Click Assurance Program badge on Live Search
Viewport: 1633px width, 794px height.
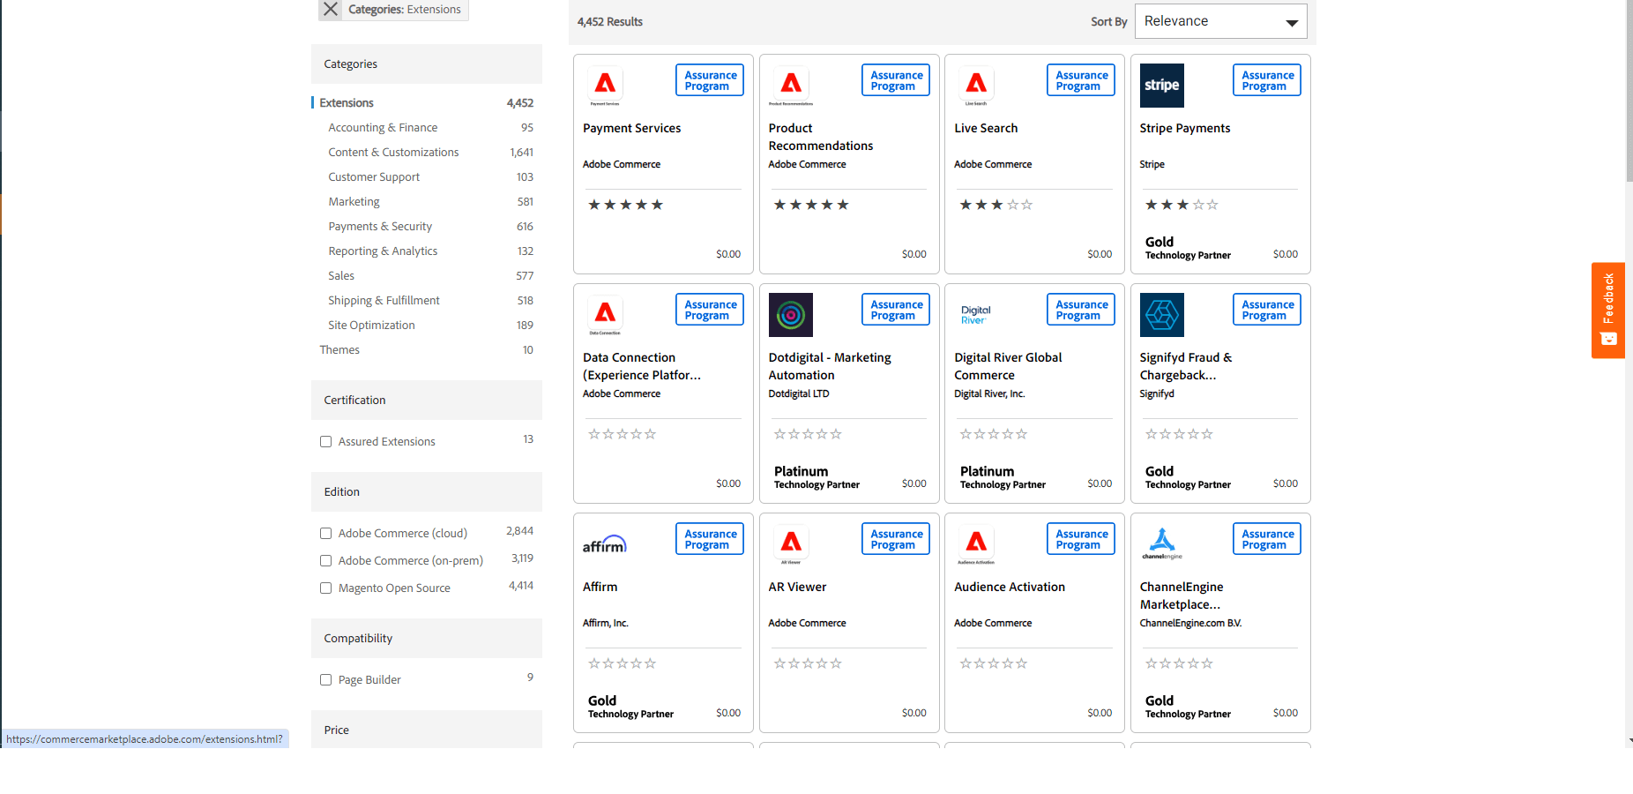tap(1081, 80)
